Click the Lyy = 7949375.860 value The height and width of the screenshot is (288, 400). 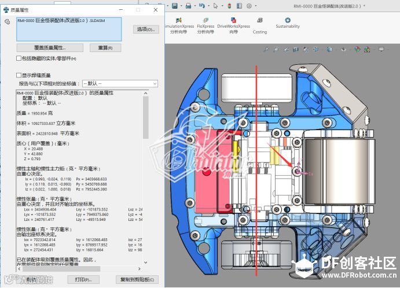[x=93, y=215]
